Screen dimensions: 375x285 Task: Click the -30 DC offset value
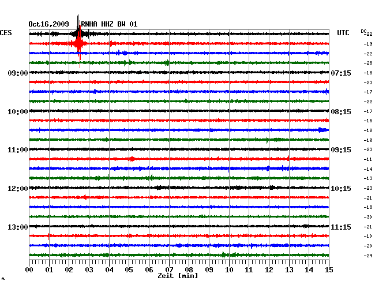367,217
